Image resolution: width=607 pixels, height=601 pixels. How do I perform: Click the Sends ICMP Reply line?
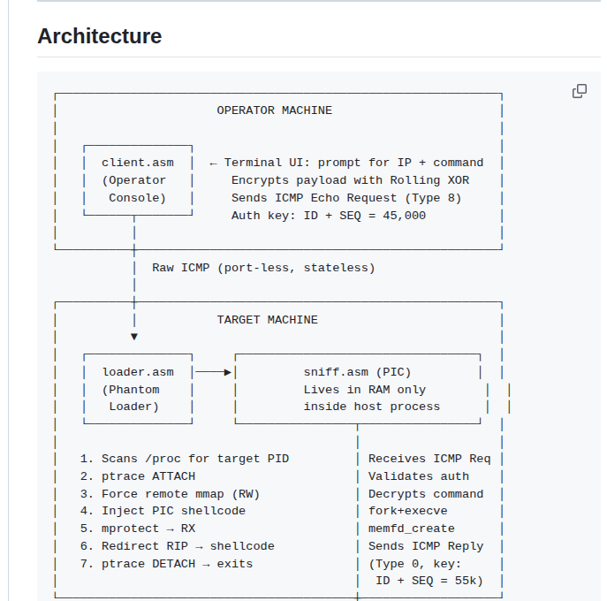click(x=426, y=546)
